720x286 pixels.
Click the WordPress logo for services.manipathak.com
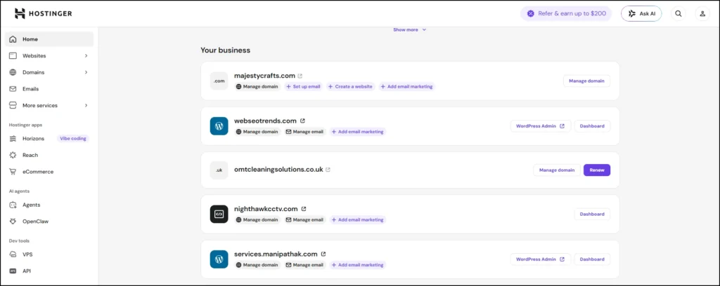point(219,259)
